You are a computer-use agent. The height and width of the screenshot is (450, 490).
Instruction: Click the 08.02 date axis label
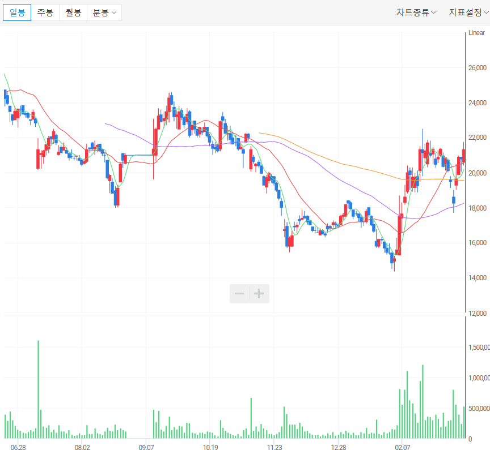[82, 447]
